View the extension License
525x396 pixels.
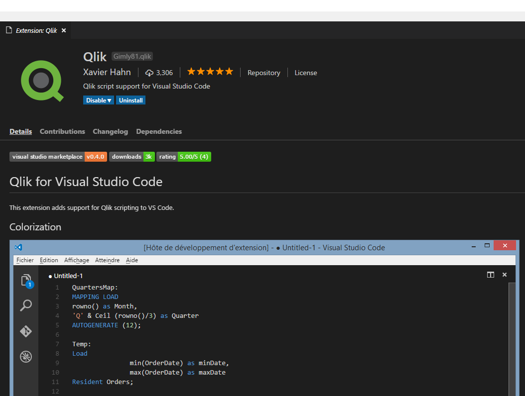305,73
